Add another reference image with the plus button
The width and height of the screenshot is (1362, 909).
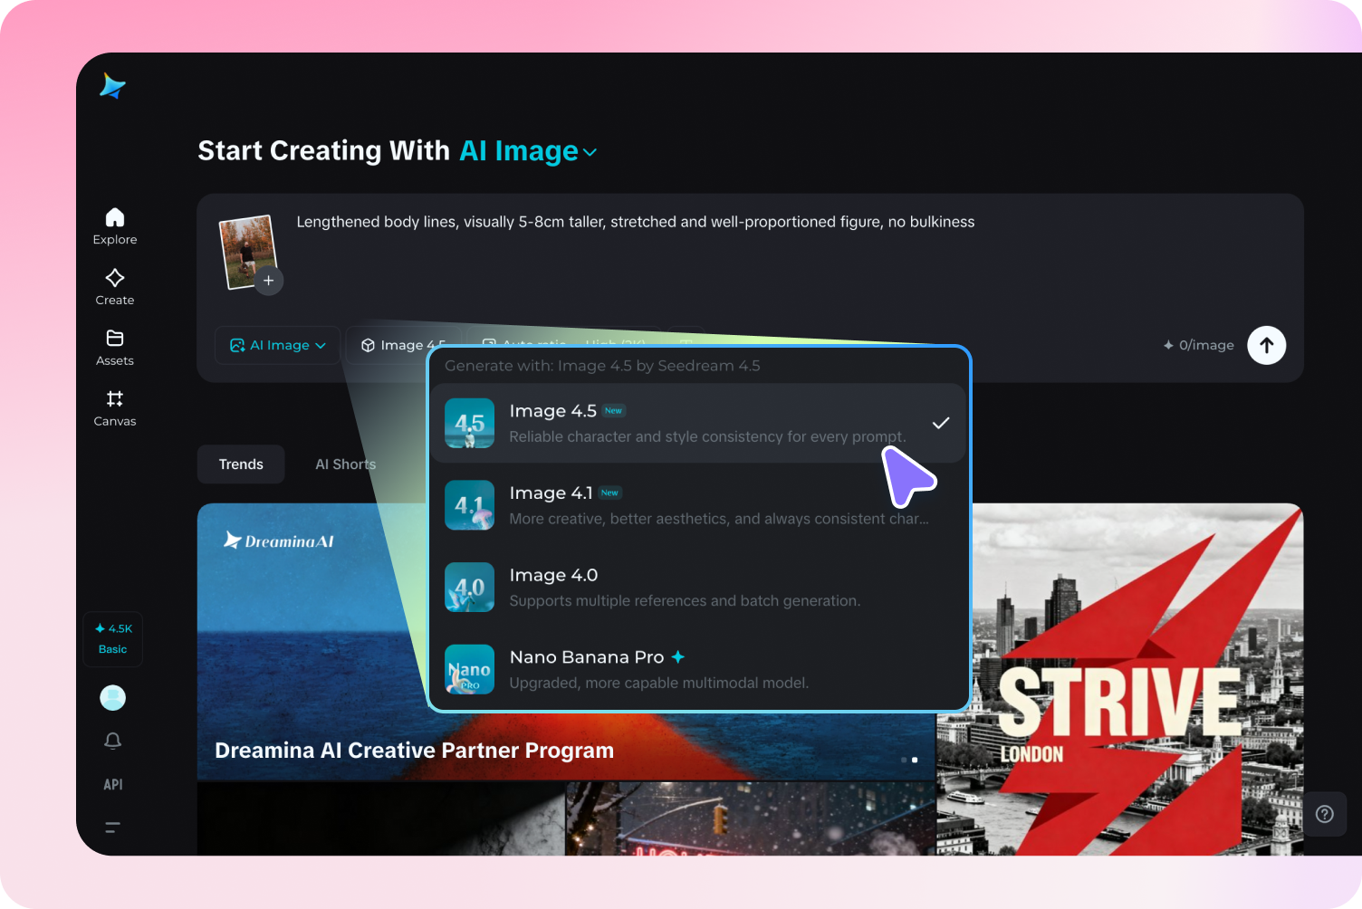point(269,281)
